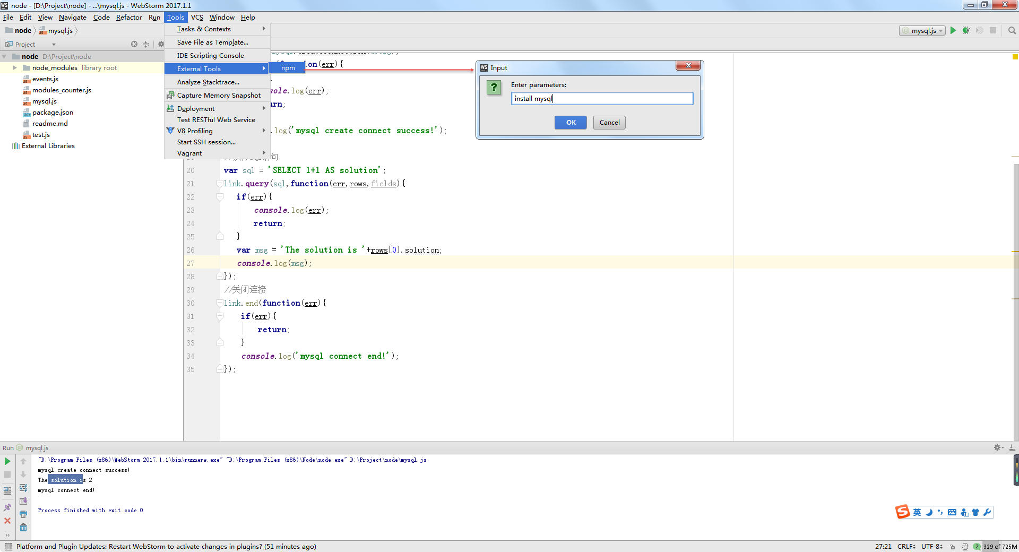
Task: Close the Run tab with red X
Action: 7,521
